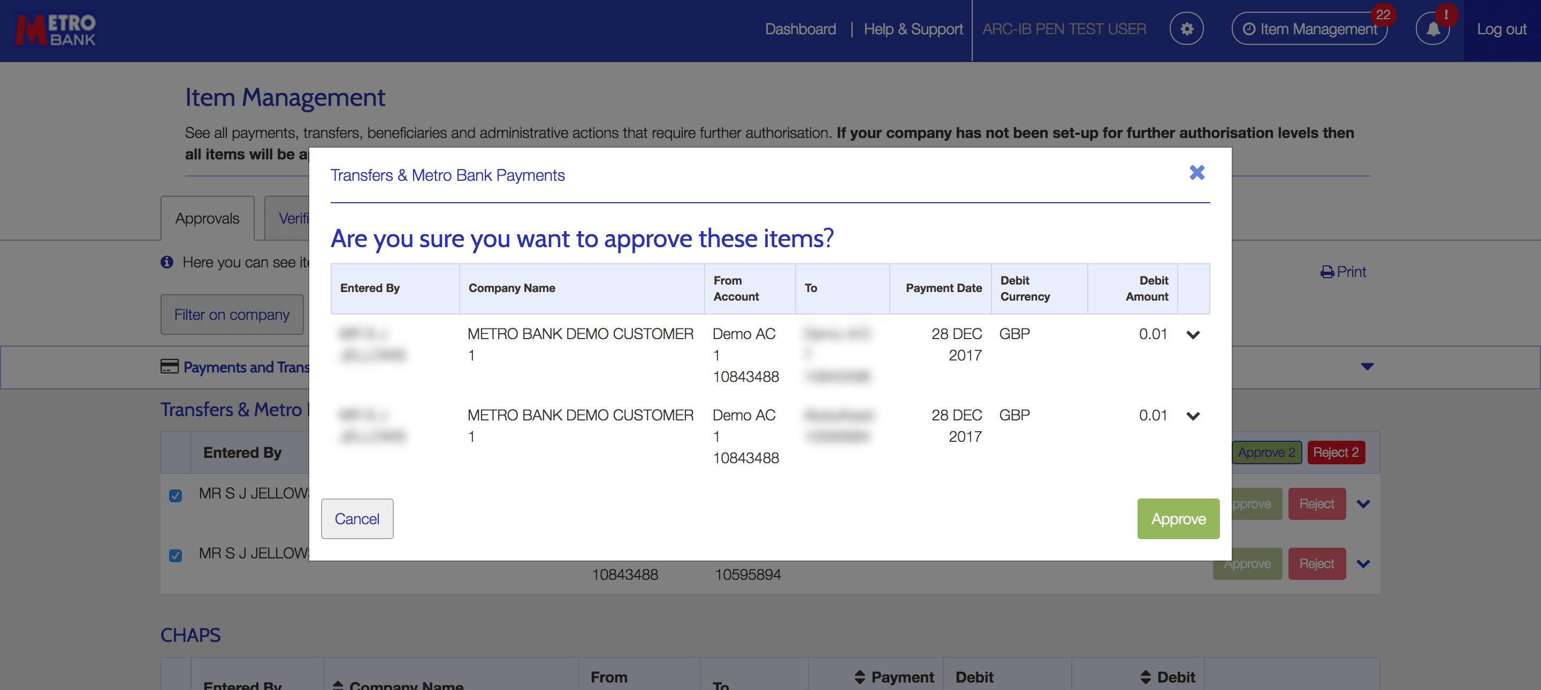Click the ARC-IB PEN TEST USER name
The height and width of the screenshot is (690, 1541).
[x=1064, y=29]
